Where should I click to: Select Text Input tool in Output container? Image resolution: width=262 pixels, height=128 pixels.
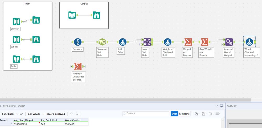(x=72, y=15)
